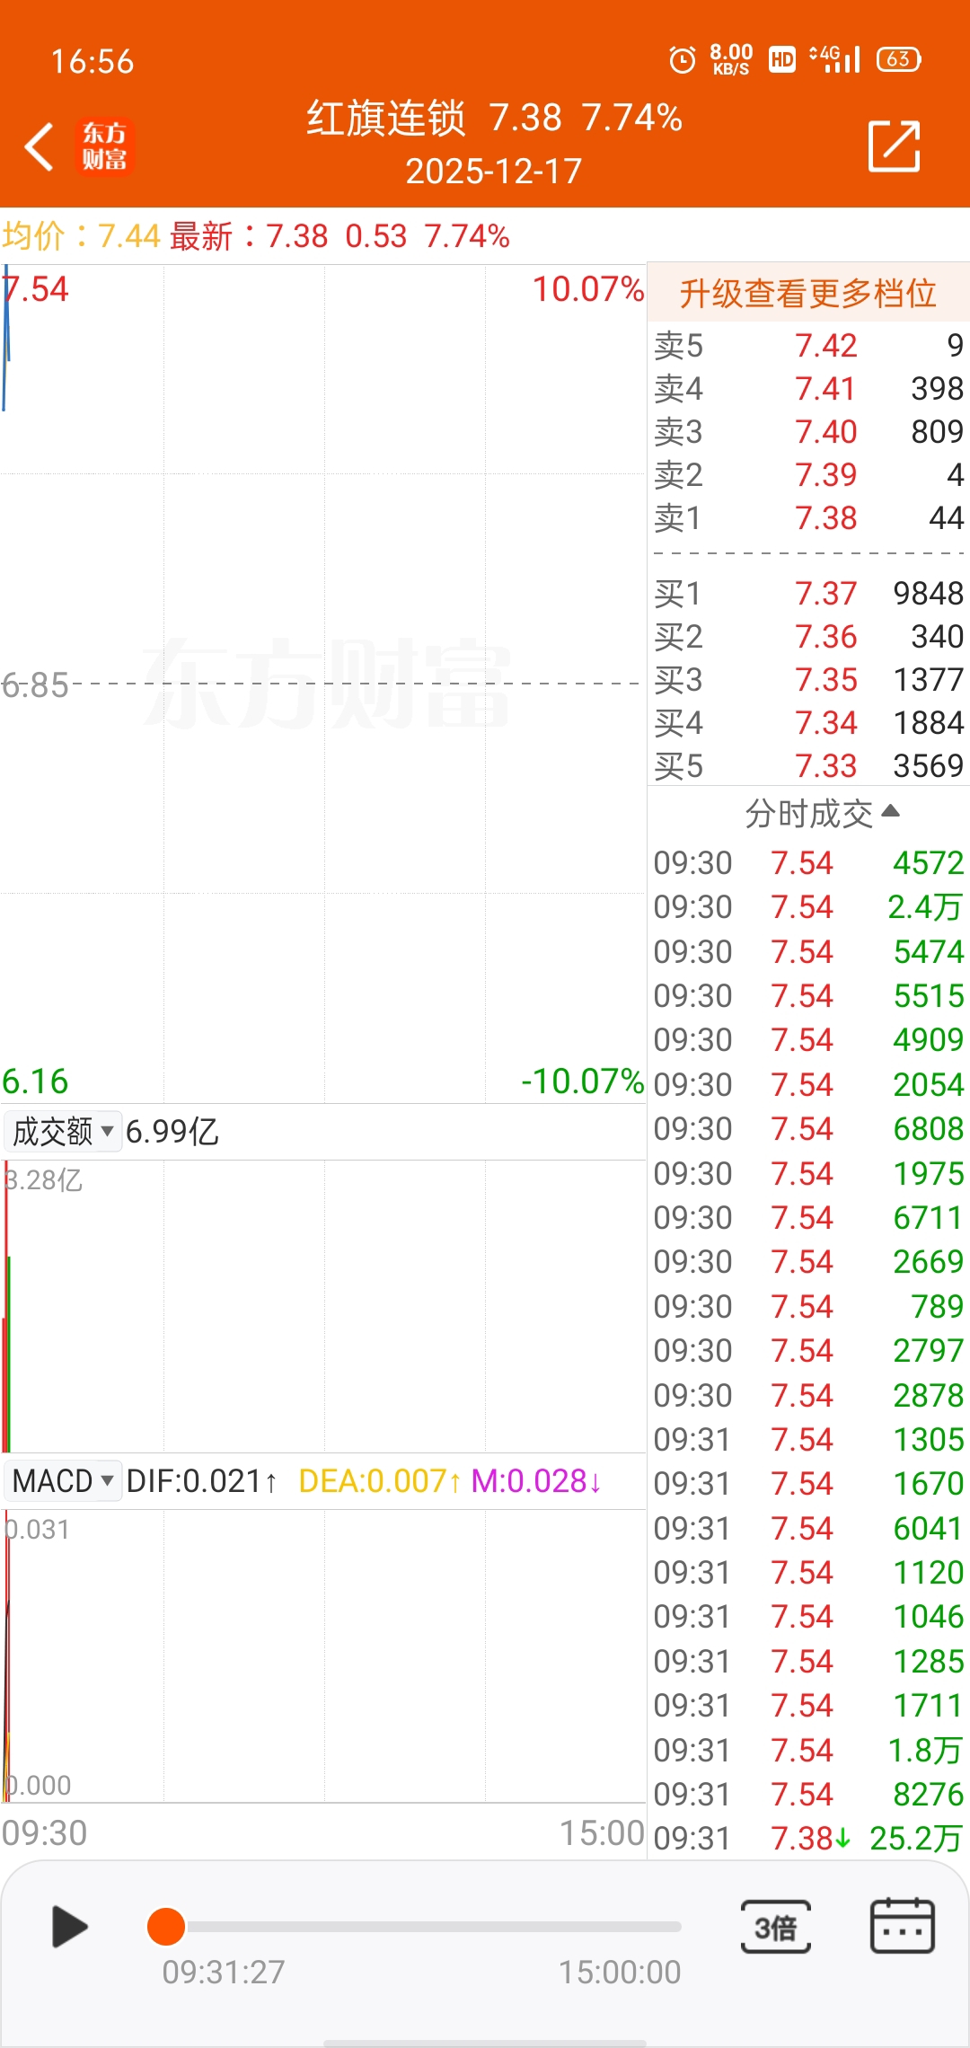Click the orange replay progress slider handle

pyautogui.click(x=166, y=1927)
